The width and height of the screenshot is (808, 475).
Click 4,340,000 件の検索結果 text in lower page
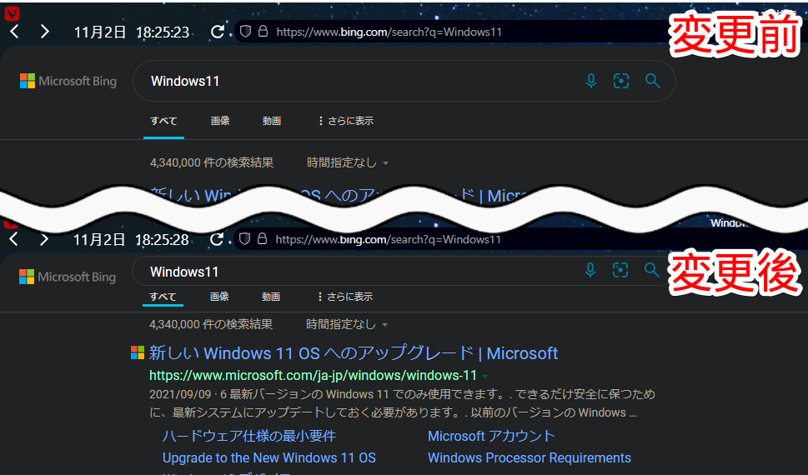211,324
